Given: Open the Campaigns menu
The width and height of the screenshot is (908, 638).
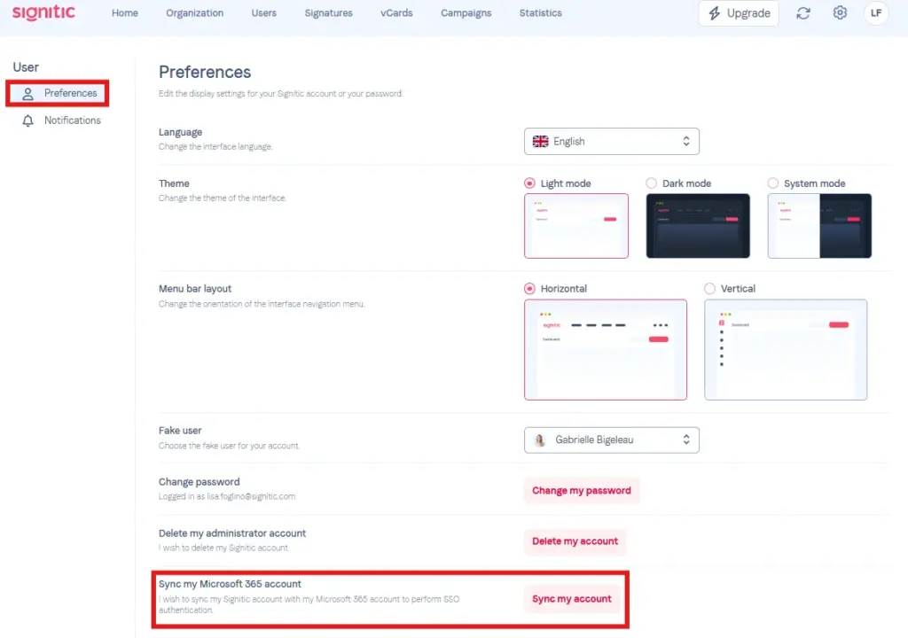Looking at the screenshot, I should (466, 12).
